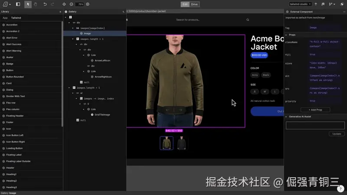The height and width of the screenshot is (195, 347).
Task: Click previous image arrow on jacket photo
Action: (167, 110)
